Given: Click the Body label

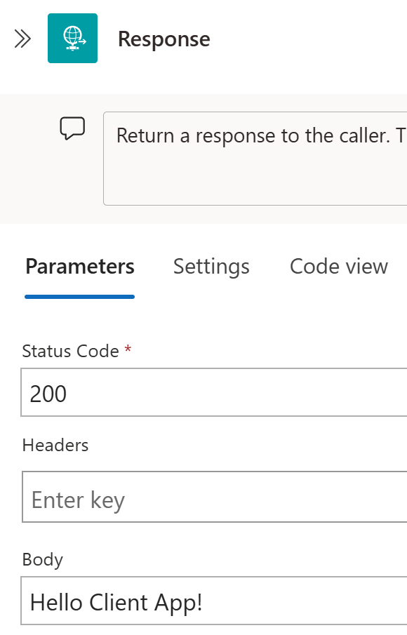Looking at the screenshot, I should (x=43, y=560).
